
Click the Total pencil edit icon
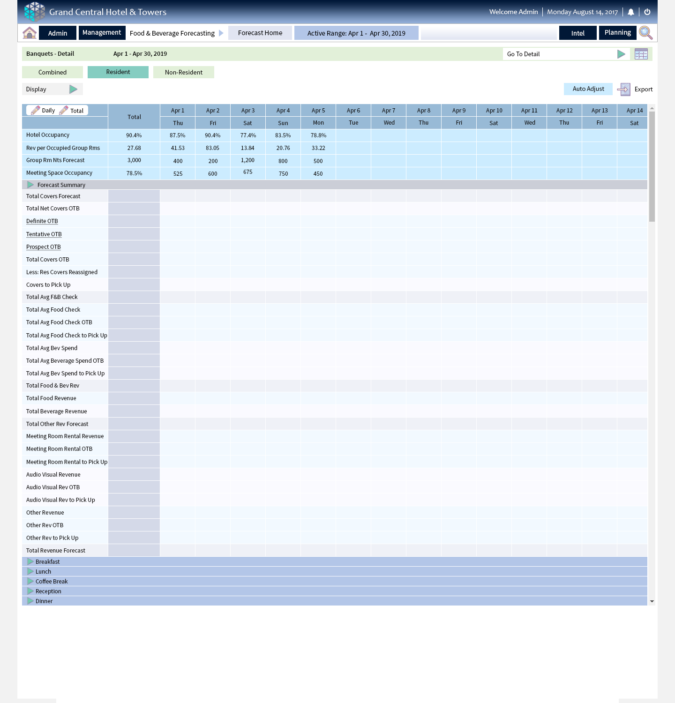tap(64, 110)
